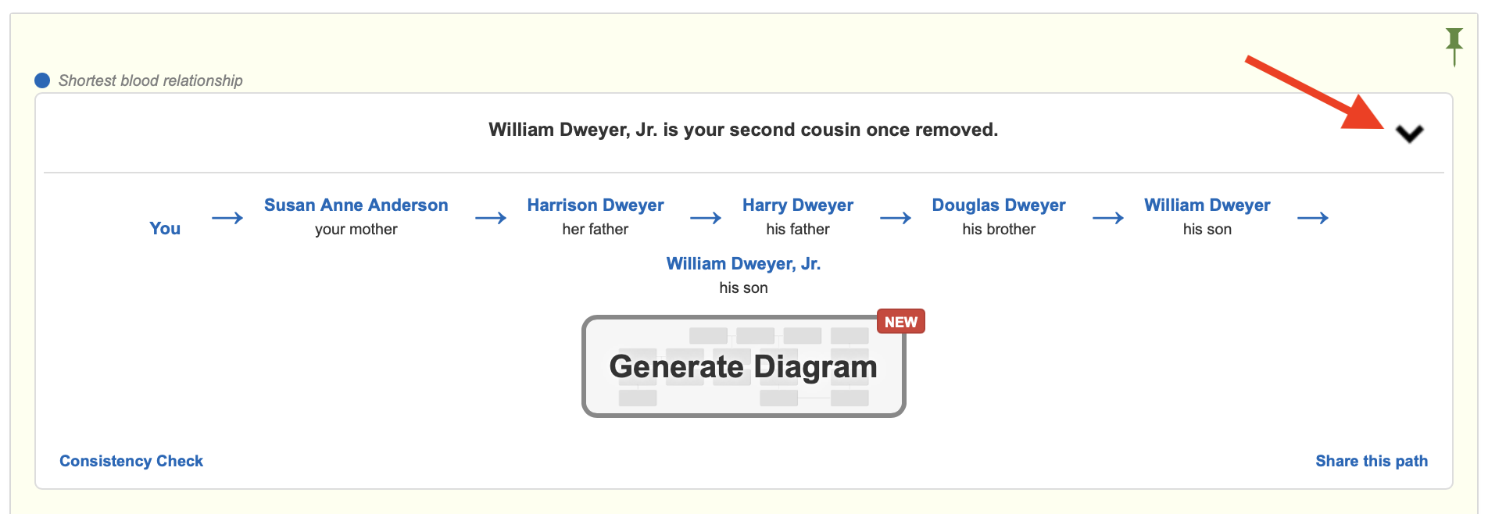This screenshot has width=1488, height=514.
Task: Click the arrow following Susan Anne Anderson
Action: 491,218
